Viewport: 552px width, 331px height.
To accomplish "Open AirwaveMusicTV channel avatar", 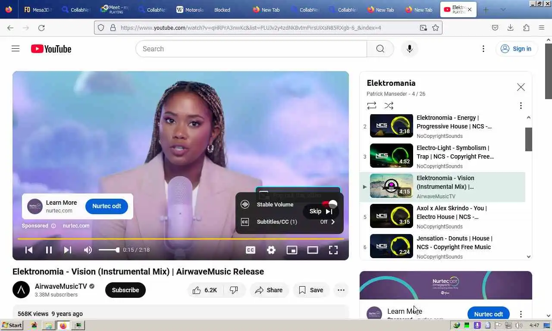I will 21,290.
